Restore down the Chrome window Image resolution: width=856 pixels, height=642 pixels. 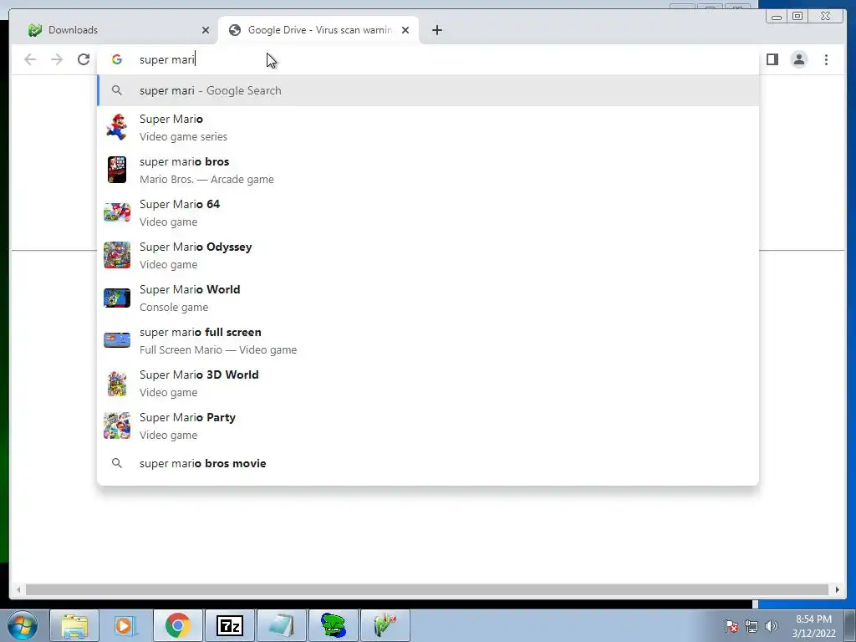coord(797,17)
